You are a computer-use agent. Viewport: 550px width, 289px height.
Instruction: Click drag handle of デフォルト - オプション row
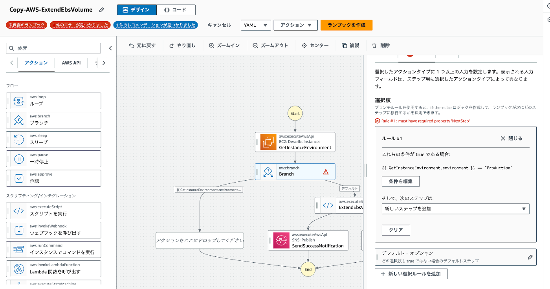(378, 257)
